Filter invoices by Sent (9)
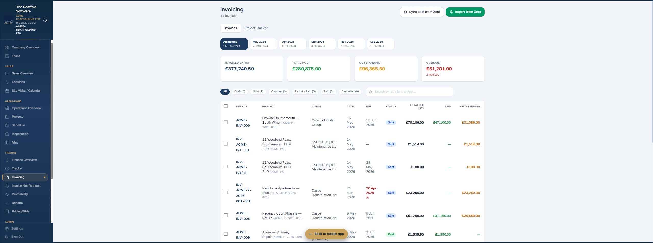 (258, 92)
